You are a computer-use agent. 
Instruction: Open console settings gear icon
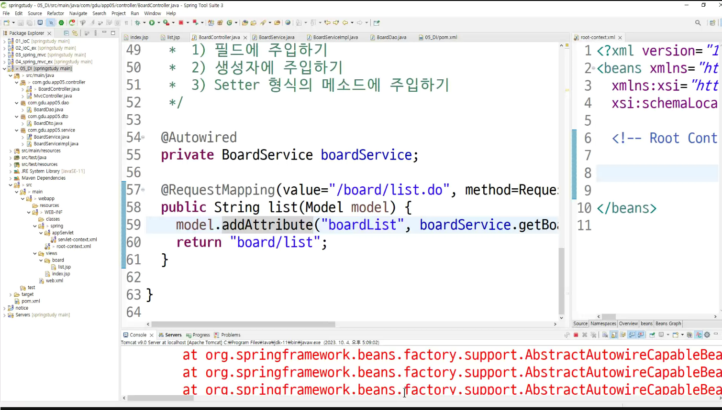707,335
